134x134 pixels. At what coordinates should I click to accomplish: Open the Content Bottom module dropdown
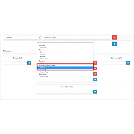coord(65,92)
